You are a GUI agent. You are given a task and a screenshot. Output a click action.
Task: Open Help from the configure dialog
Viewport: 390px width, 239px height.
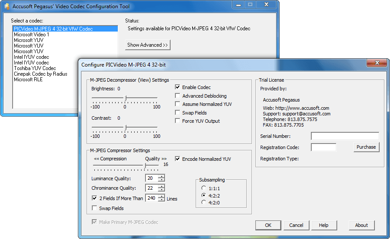pyautogui.click(x=324, y=225)
